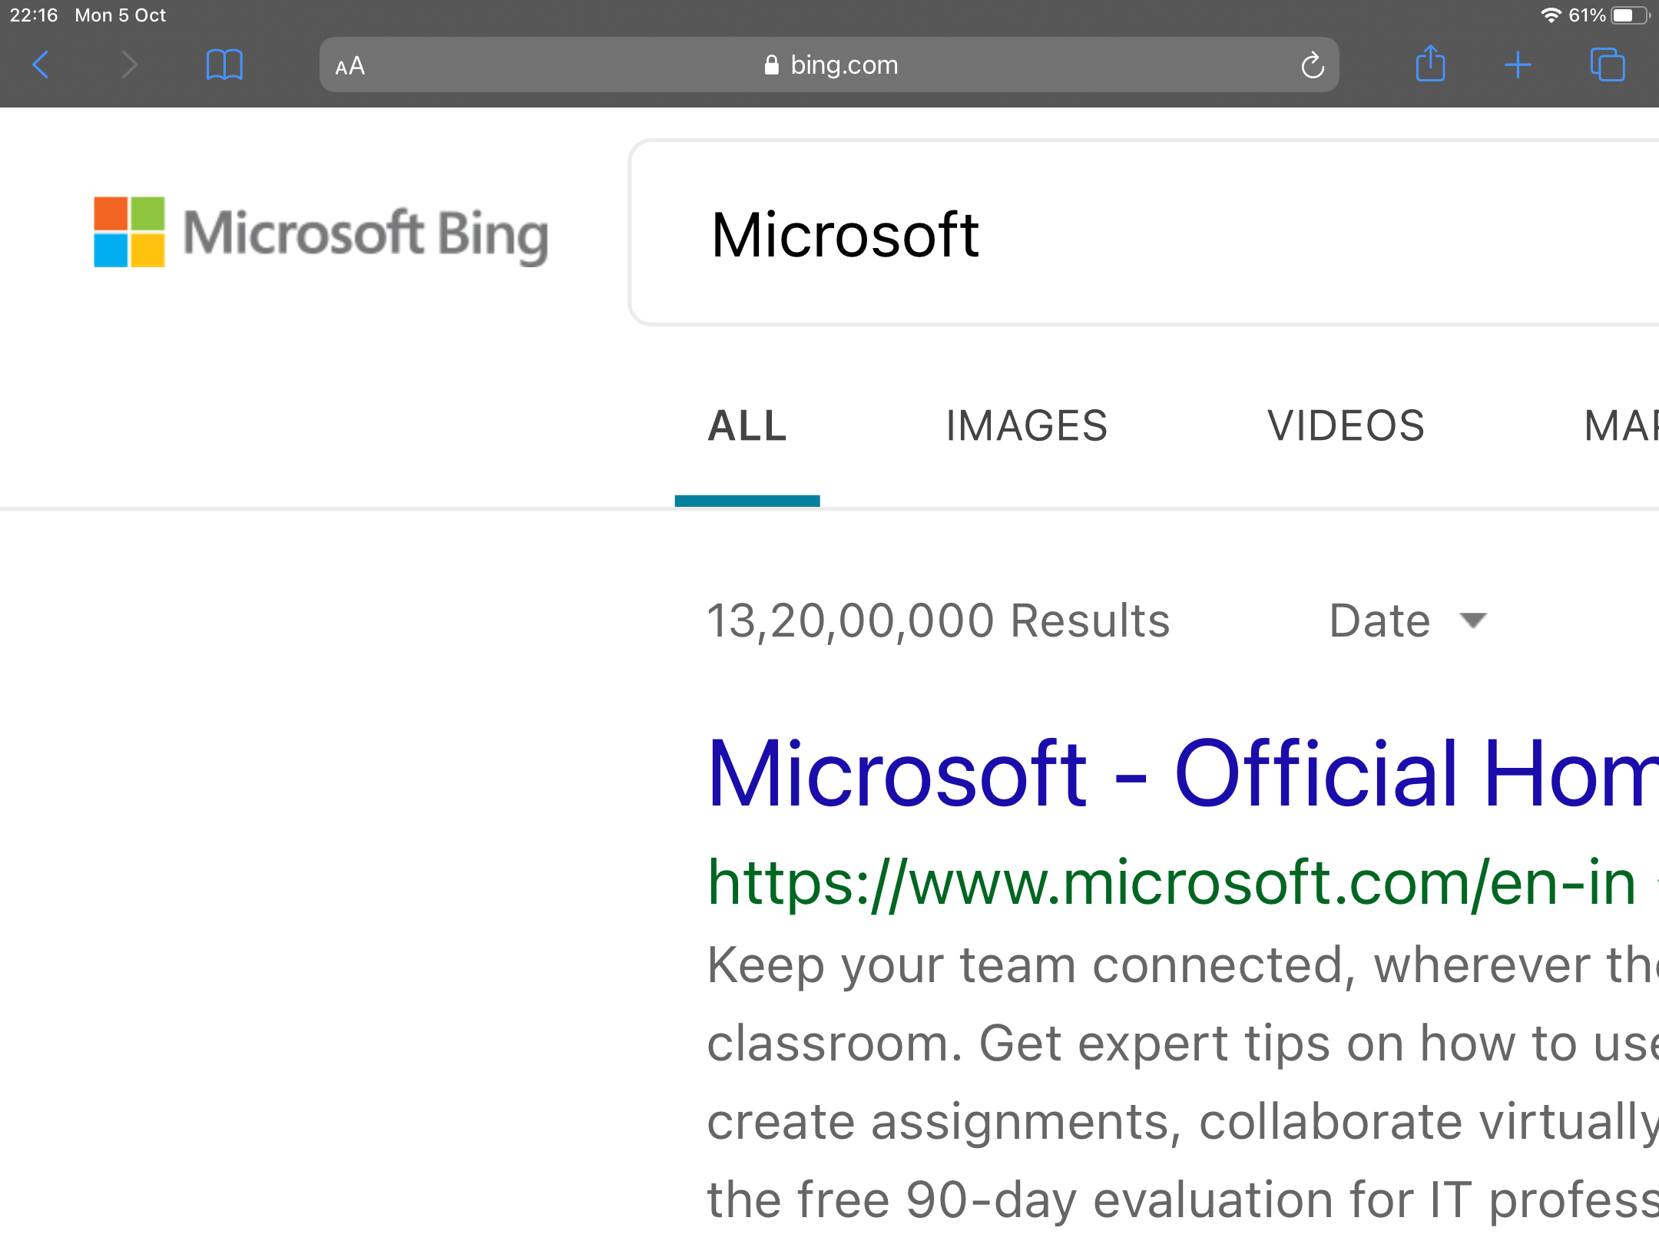Select the ALL search results tab
Image resolution: width=1659 pixels, height=1244 pixels.
[x=746, y=425]
